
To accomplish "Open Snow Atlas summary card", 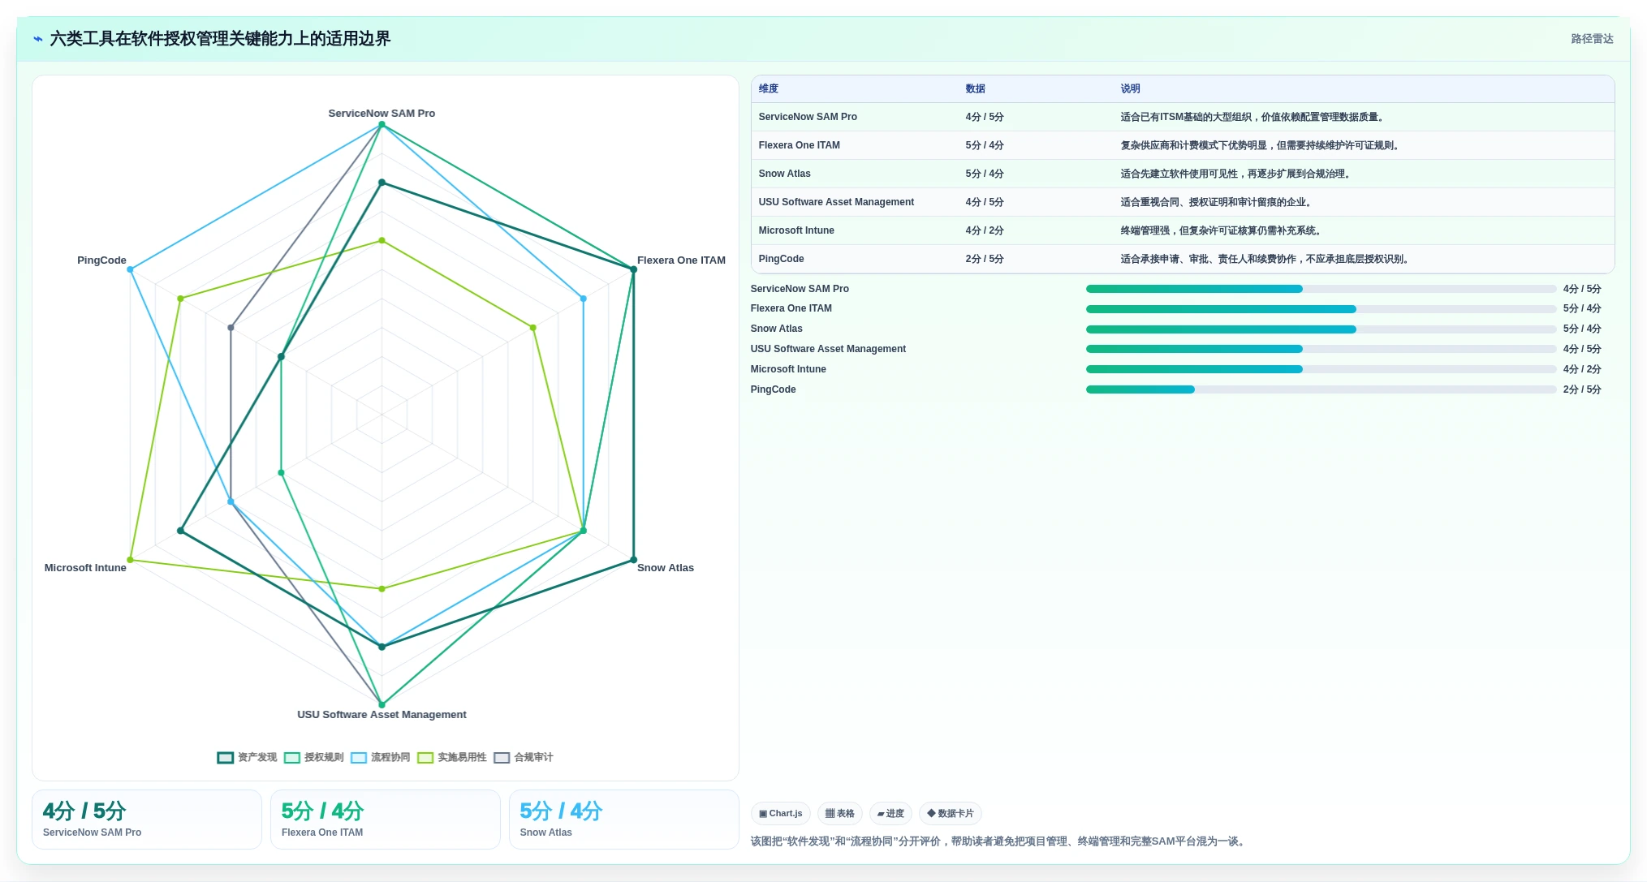I will (x=624, y=820).
